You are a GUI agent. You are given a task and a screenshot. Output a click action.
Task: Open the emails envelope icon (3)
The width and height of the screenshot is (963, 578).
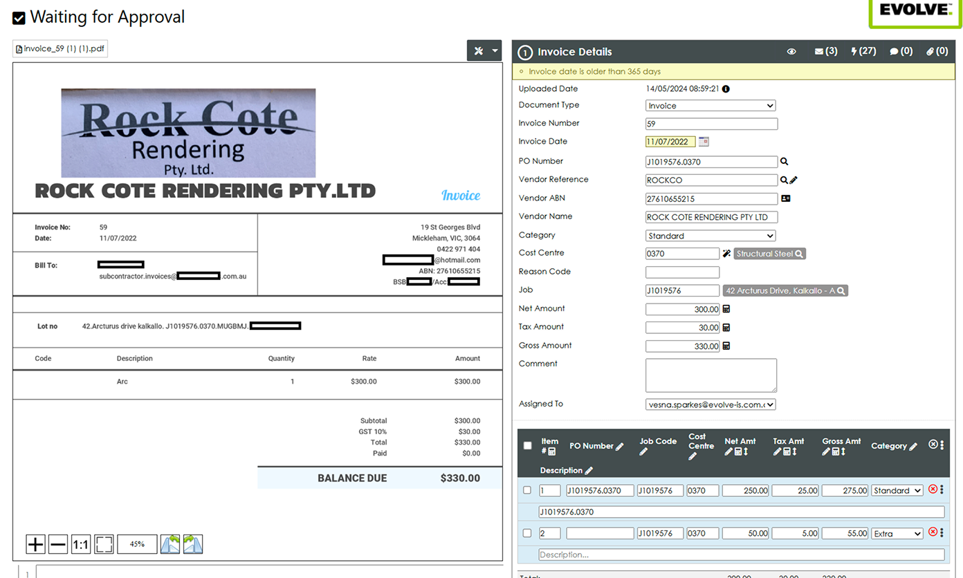point(826,51)
